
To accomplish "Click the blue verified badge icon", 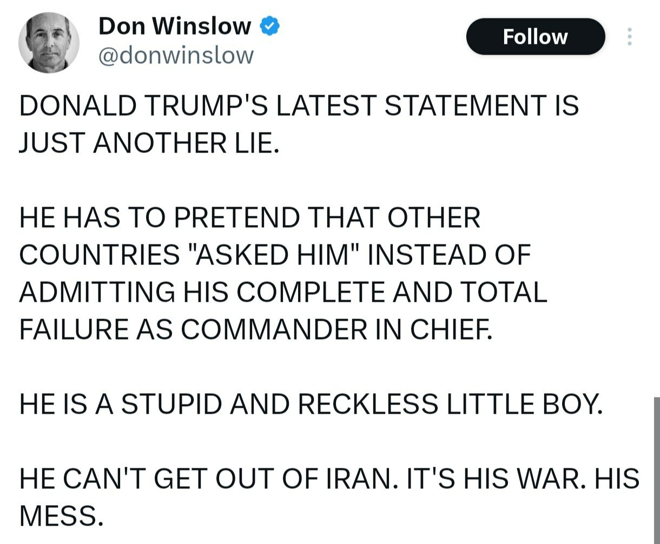I will tap(270, 25).
